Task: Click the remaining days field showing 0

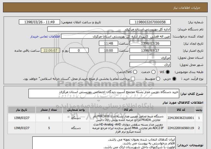Action: (79, 51)
